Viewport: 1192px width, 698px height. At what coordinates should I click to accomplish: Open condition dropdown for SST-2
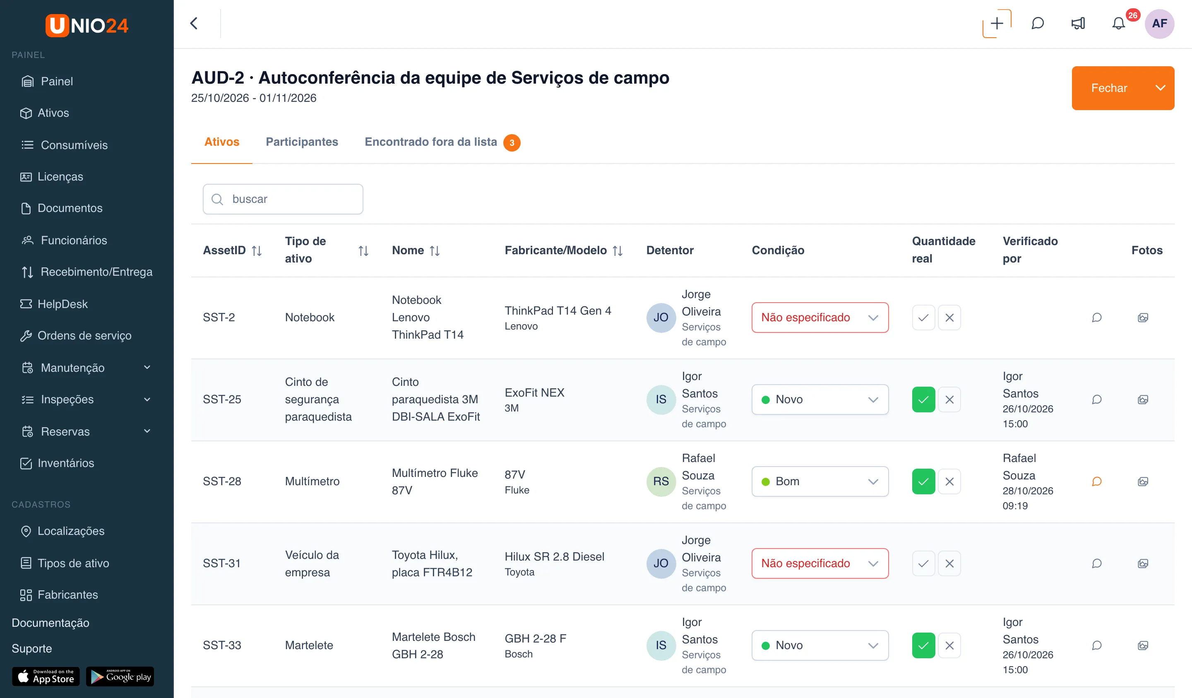pyautogui.click(x=820, y=318)
